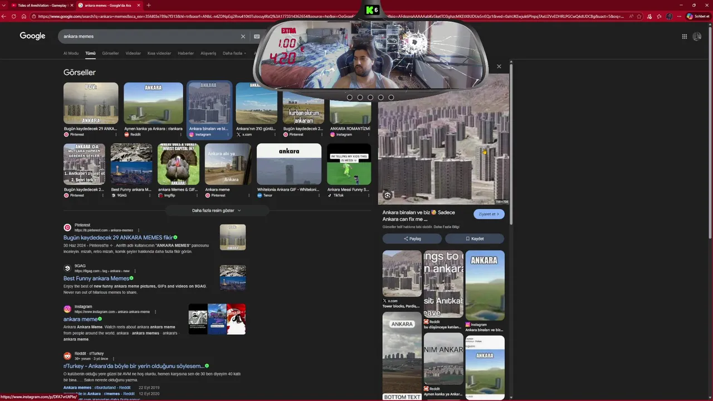The height and width of the screenshot is (401, 713).
Task: Add page to favorites with star icon
Action: point(639,16)
